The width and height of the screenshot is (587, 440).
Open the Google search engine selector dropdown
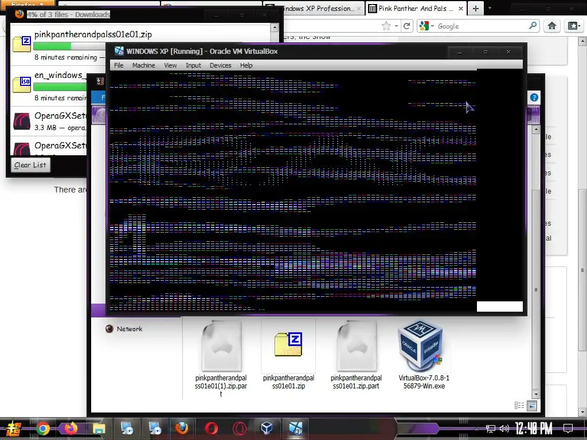[426, 26]
